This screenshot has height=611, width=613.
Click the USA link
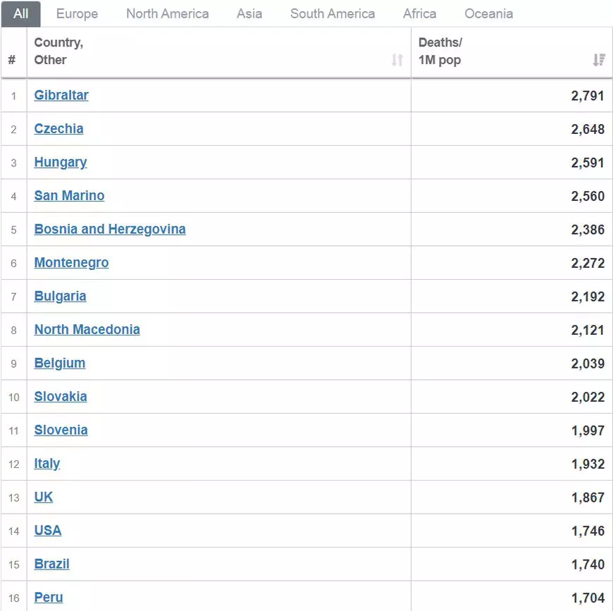coord(47,530)
